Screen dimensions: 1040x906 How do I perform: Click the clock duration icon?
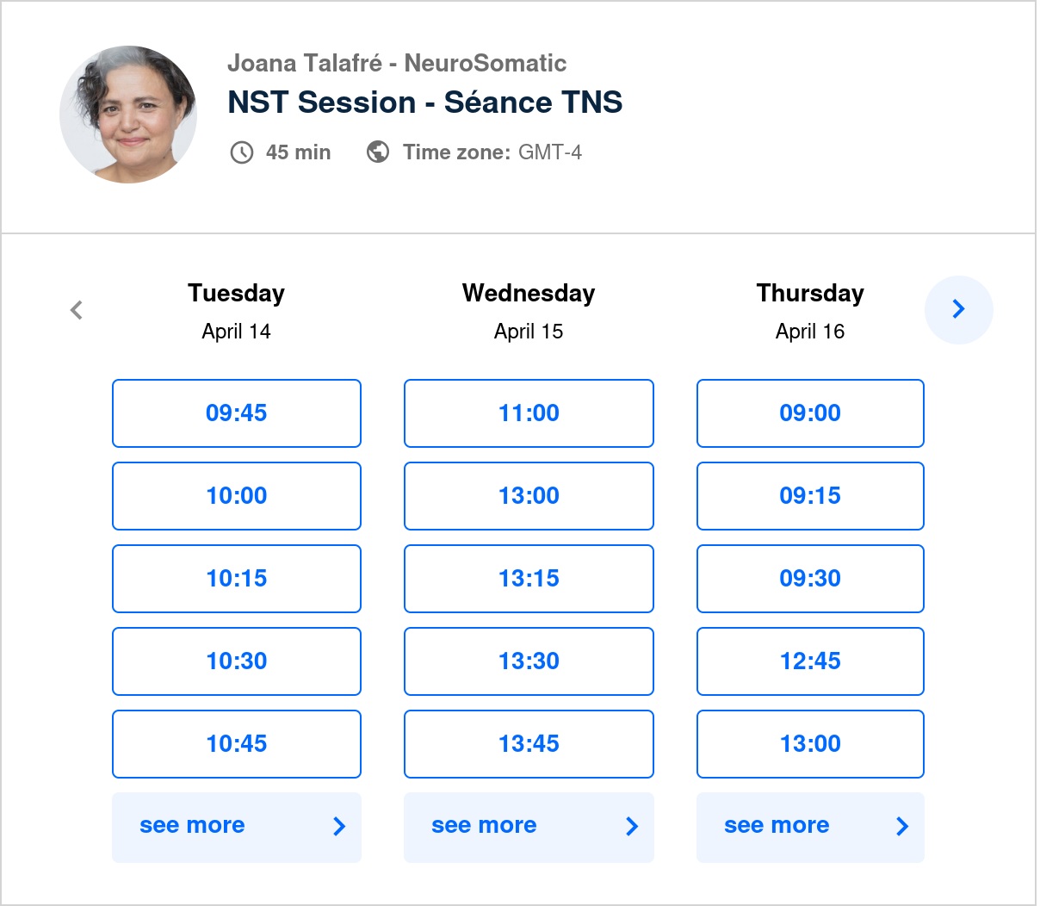pos(242,152)
